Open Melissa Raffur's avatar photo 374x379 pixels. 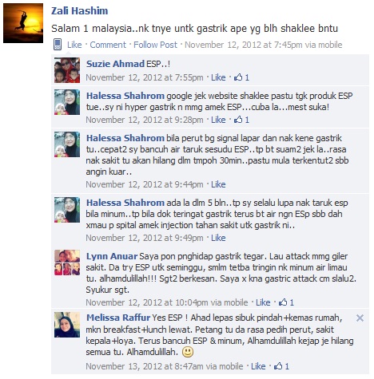pos(67,325)
